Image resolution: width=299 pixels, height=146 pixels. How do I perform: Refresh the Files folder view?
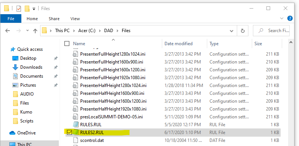click(x=242, y=31)
